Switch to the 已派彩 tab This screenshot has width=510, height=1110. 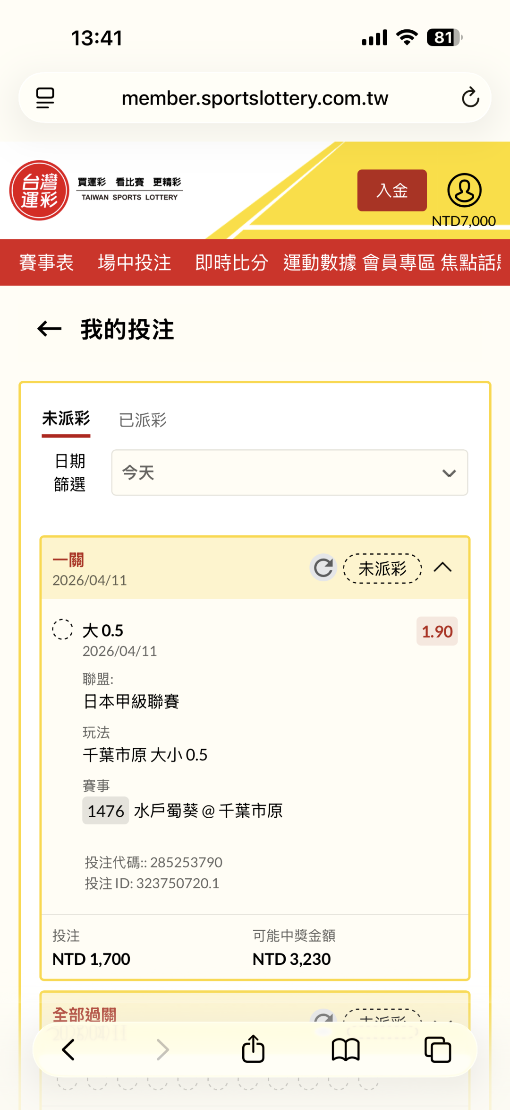[143, 420]
